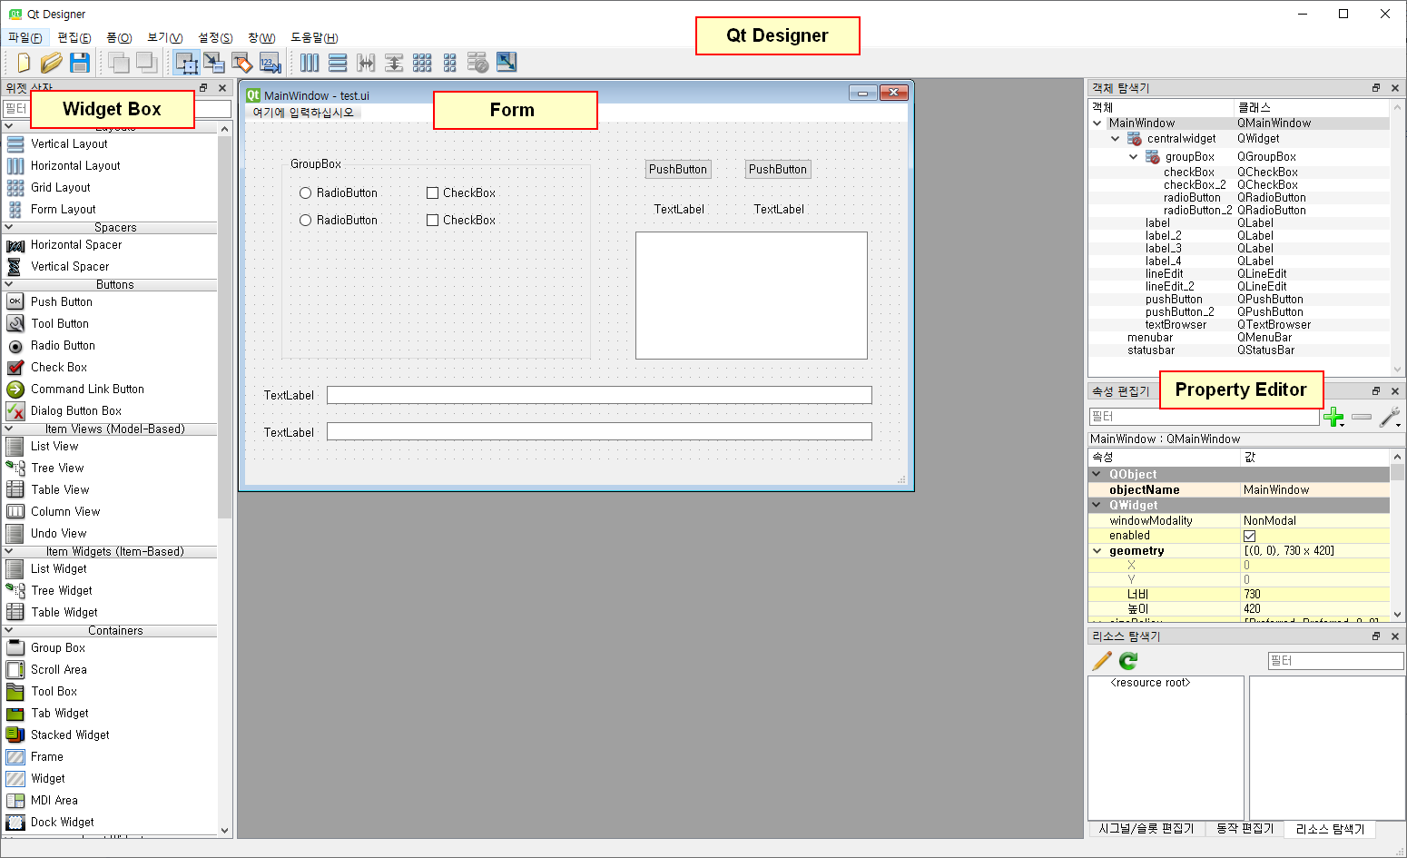Select the Edit Buddies mode icon

(x=242, y=63)
